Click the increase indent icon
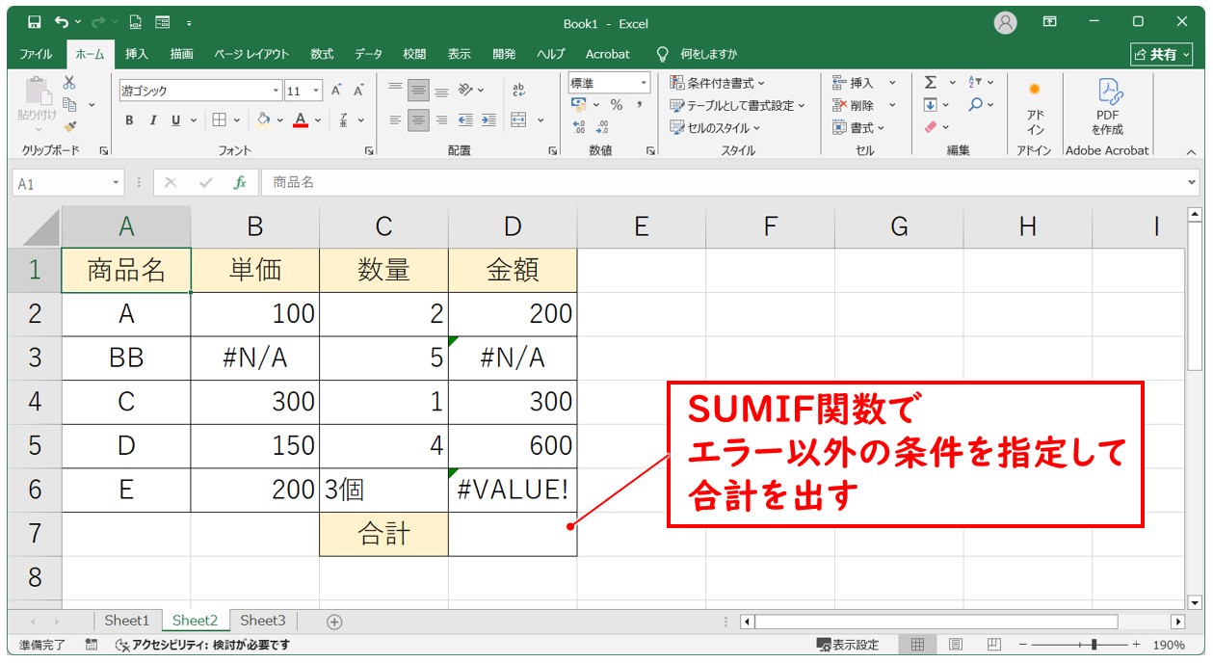Viewport: 1213px width, 663px height. (488, 120)
